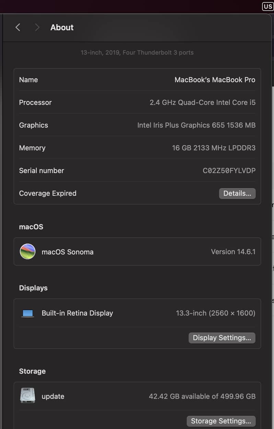Image resolution: width=274 pixels, height=429 pixels.
Task: Click the 13.3-inch display resolution text
Action: coord(215,313)
